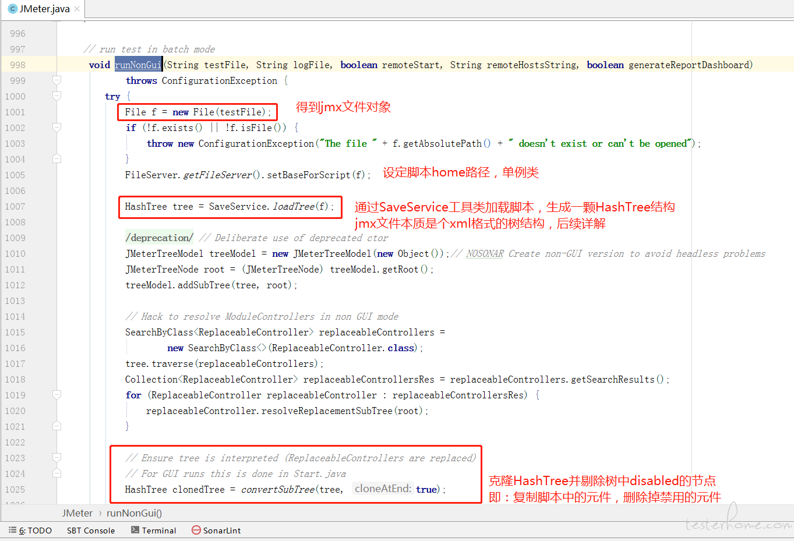Viewport: 794px width, 541px height.
Task: Click the treeModel variable declaration on line 1010
Action: coord(232,253)
